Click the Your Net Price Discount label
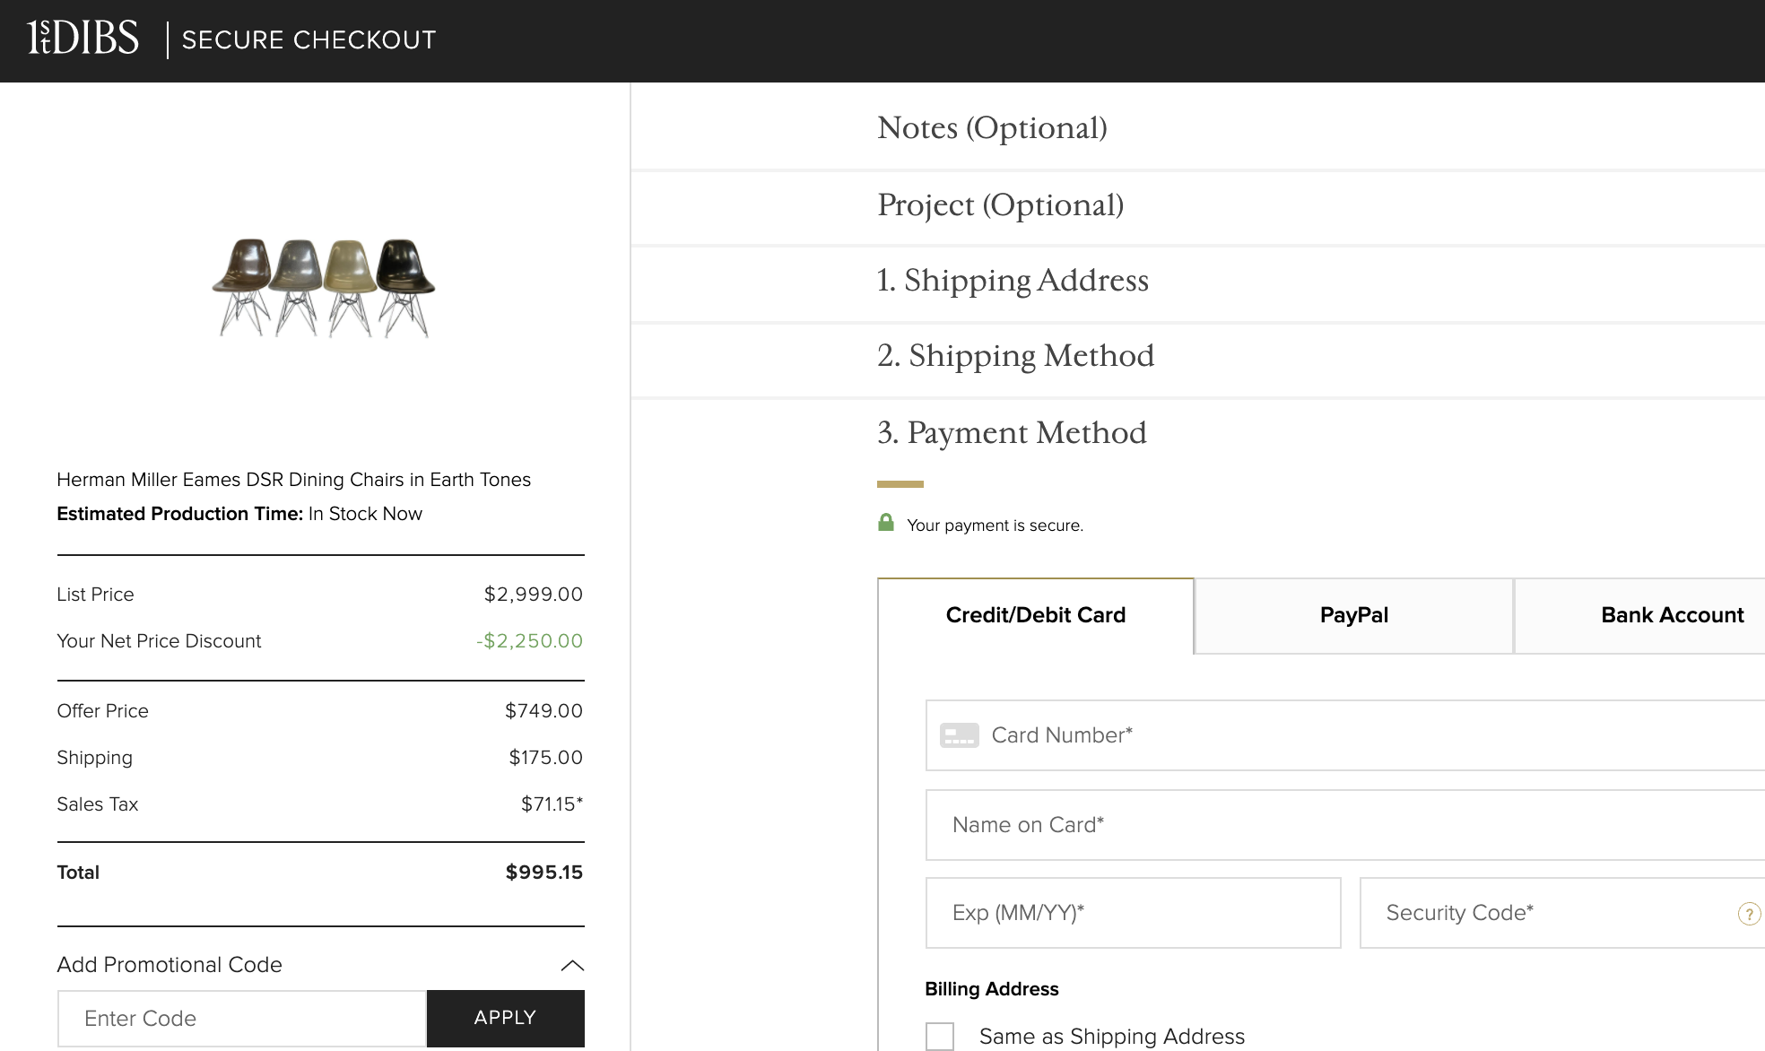1765x1051 pixels. pos(159,641)
